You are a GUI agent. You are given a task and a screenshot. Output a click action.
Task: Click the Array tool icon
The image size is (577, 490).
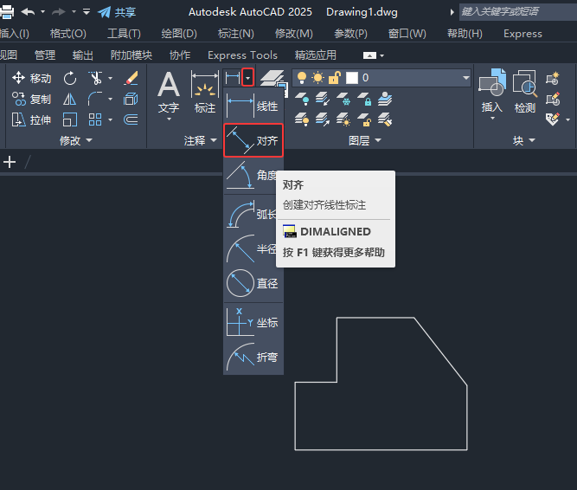95,119
